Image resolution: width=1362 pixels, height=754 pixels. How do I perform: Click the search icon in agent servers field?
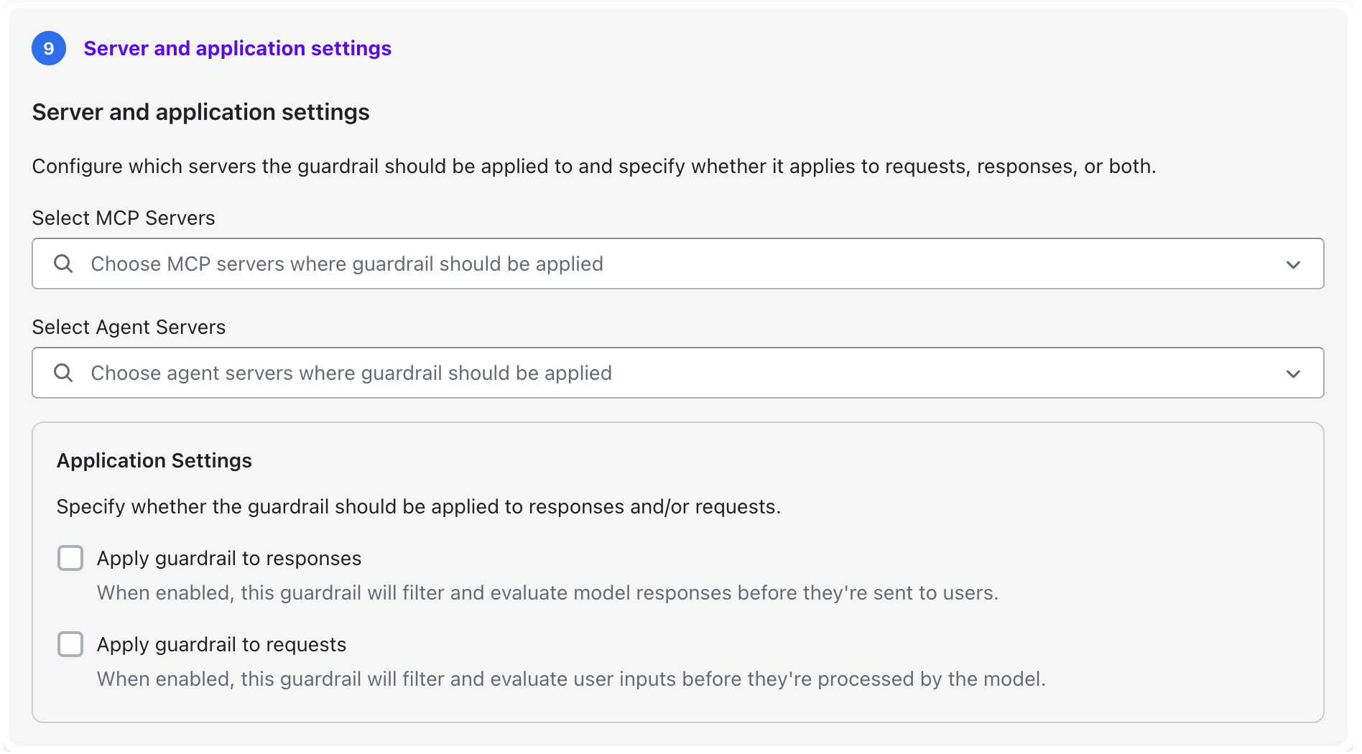coord(63,373)
